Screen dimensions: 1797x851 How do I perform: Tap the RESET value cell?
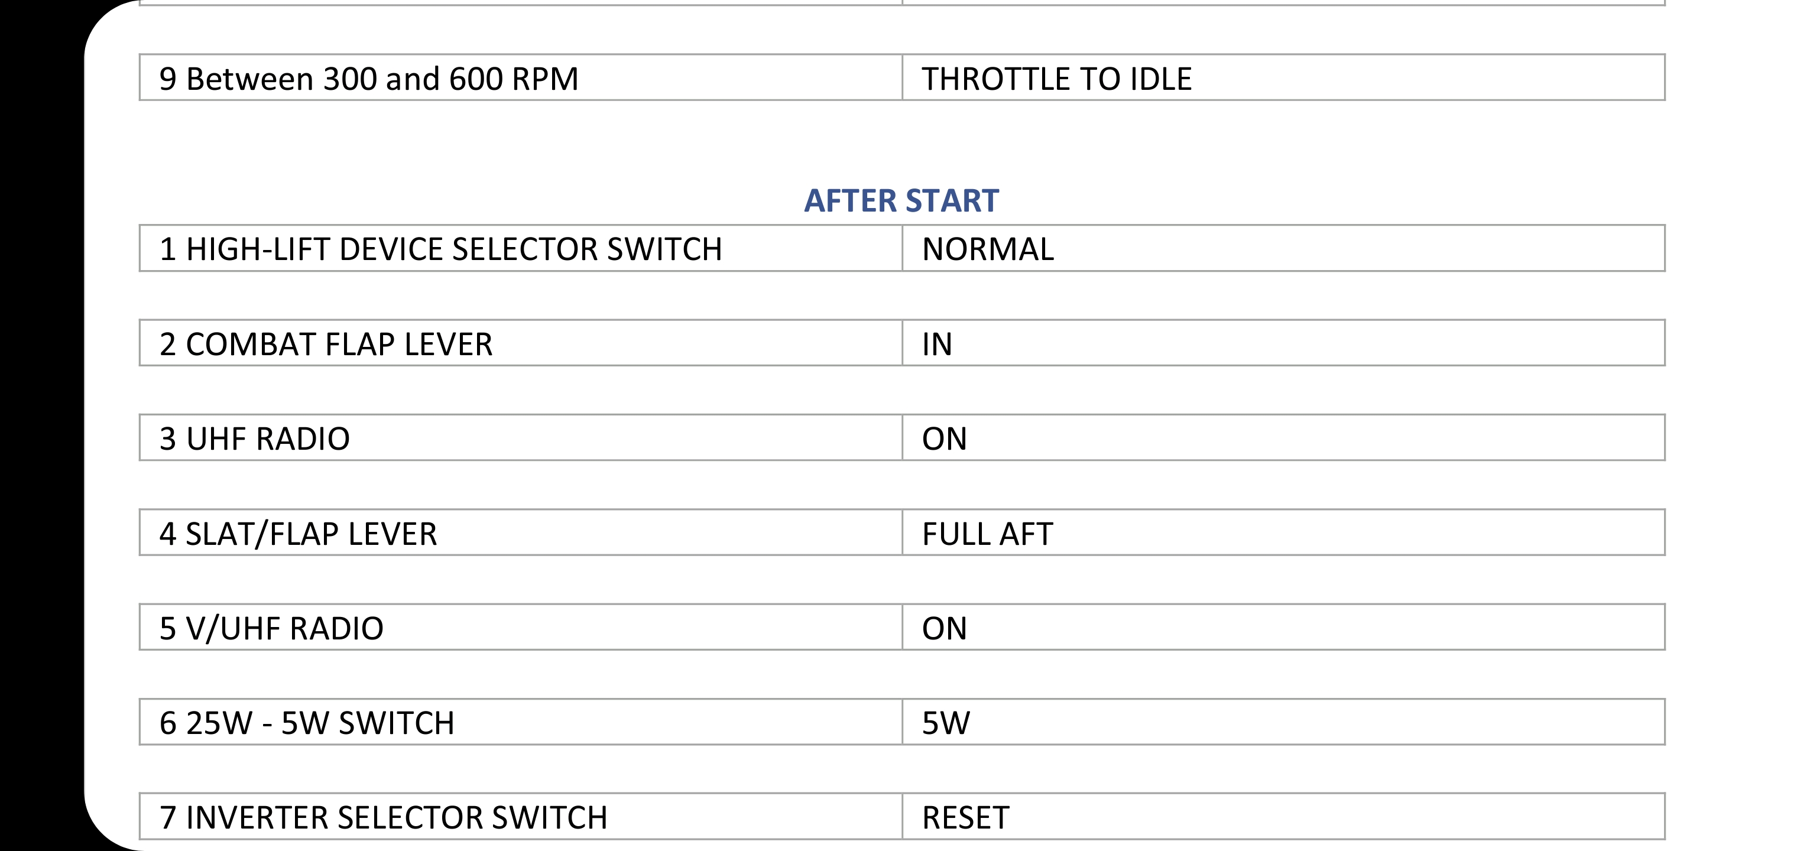pyautogui.click(x=1283, y=817)
